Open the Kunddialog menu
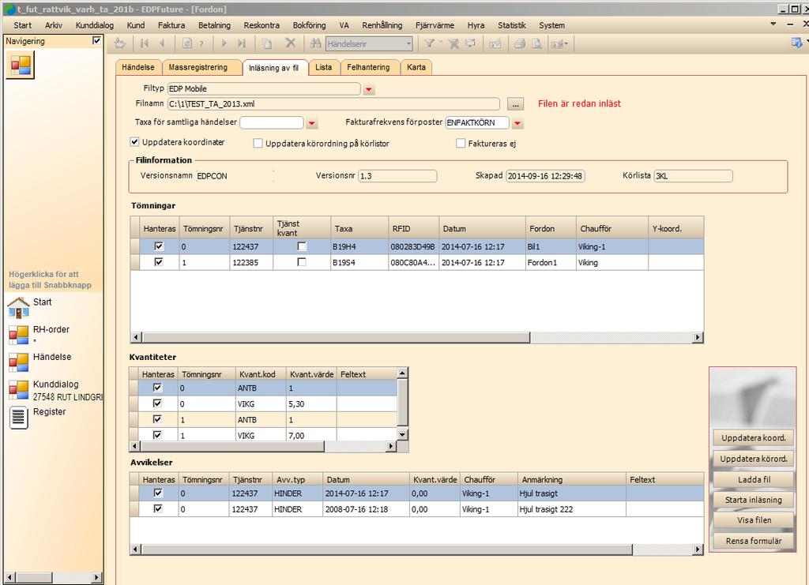This screenshot has height=585, width=809. pos(95,25)
